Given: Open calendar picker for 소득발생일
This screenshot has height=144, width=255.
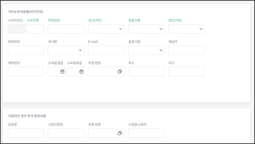Looking at the screenshot, I should tap(62, 72).
